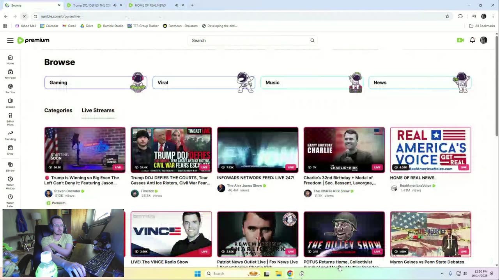
Task: Open The VINCE Radio Show thumbnail
Action: point(171,234)
